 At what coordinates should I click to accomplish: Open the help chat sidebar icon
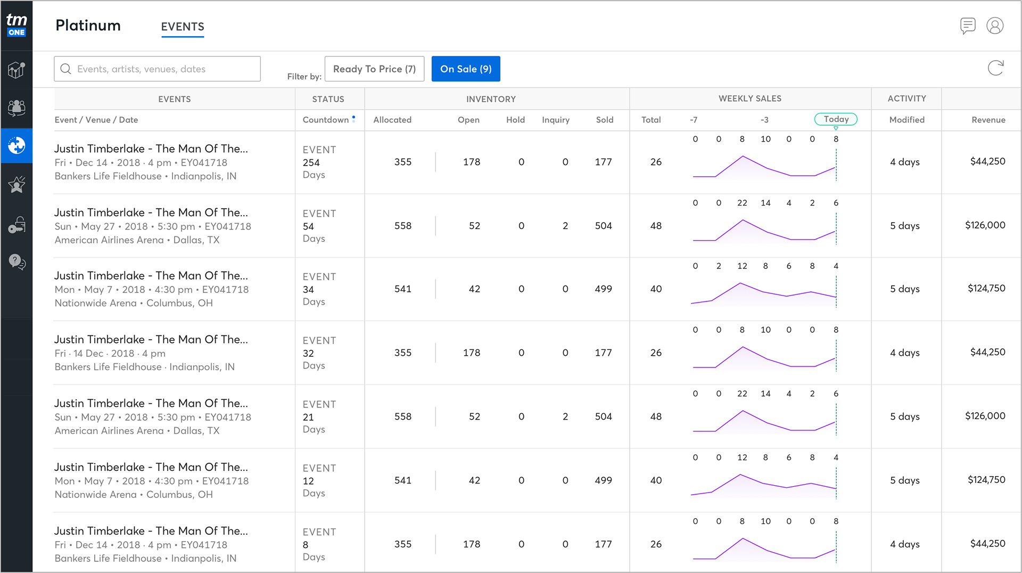click(x=17, y=262)
